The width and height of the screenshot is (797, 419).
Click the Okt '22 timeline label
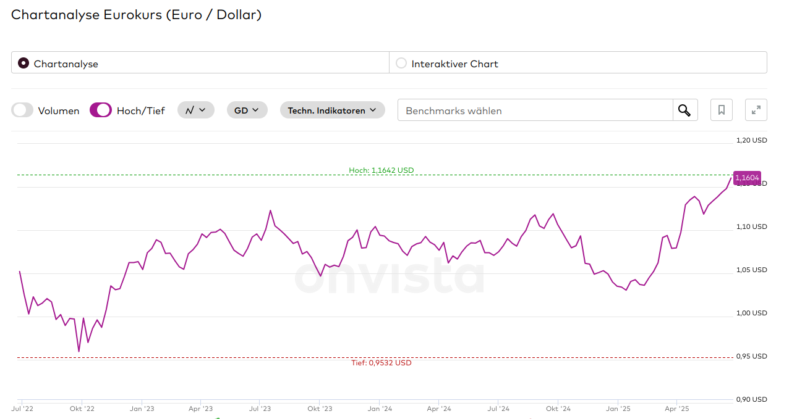click(x=82, y=409)
